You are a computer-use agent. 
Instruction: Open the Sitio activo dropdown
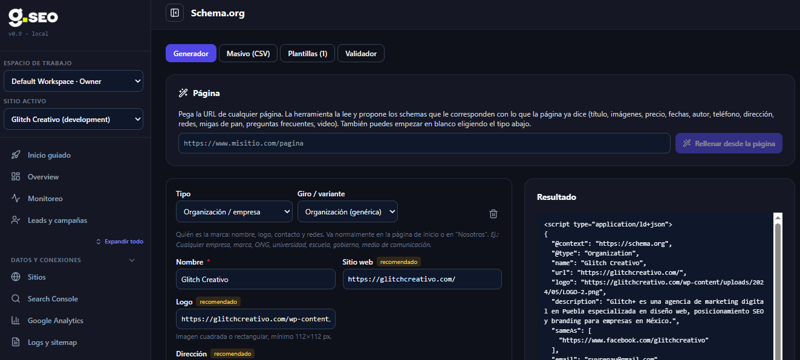click(73, 119)
